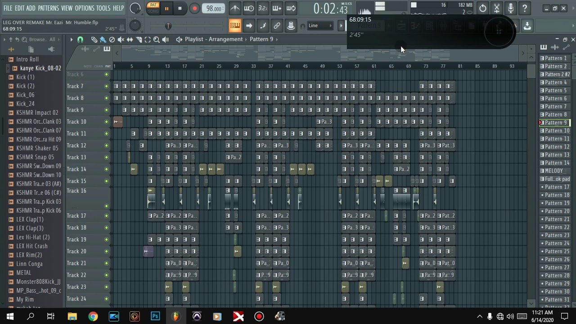Viewport: 576px width, 324px height.
Task: Select the Delete tool in playlist toolbar
Action: pos(112,40)
